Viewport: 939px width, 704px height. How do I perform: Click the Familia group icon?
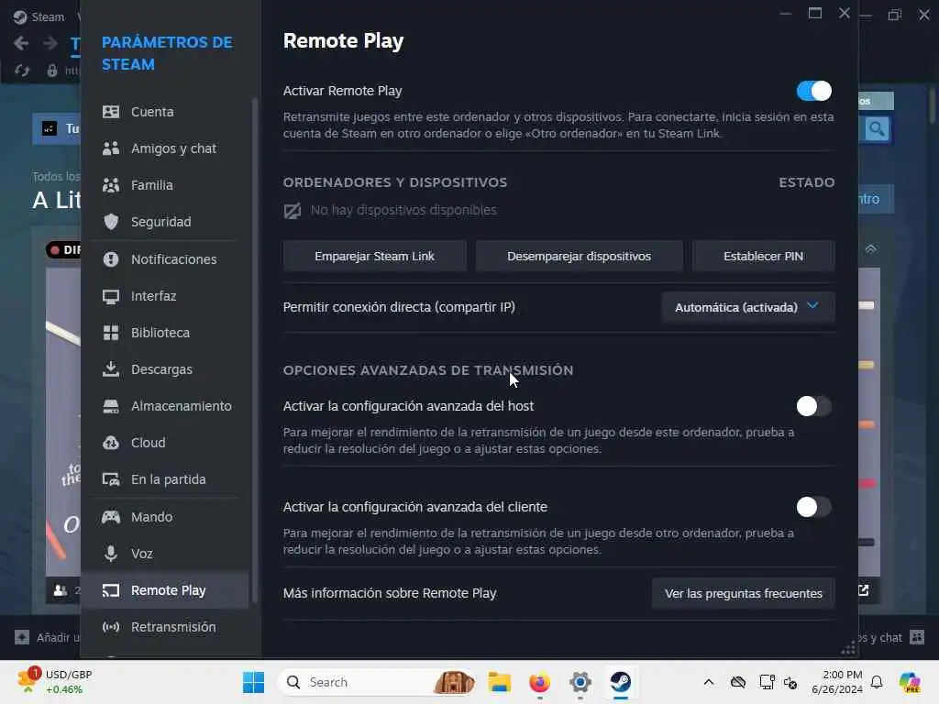click(111, 185)
